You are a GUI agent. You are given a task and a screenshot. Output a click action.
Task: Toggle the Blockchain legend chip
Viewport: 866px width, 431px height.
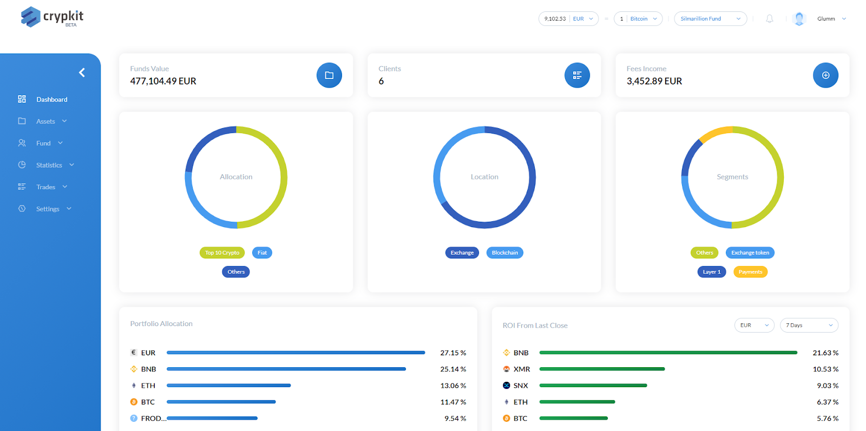click(504, 253)
